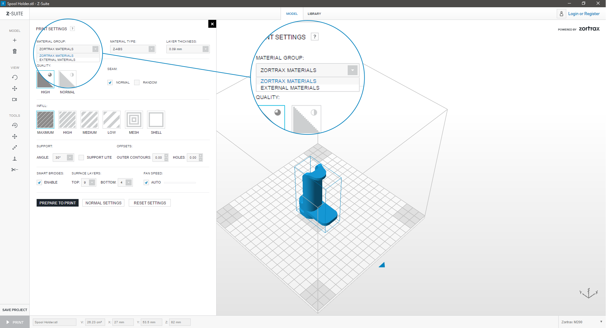Select the scale model tool icon

15,148
